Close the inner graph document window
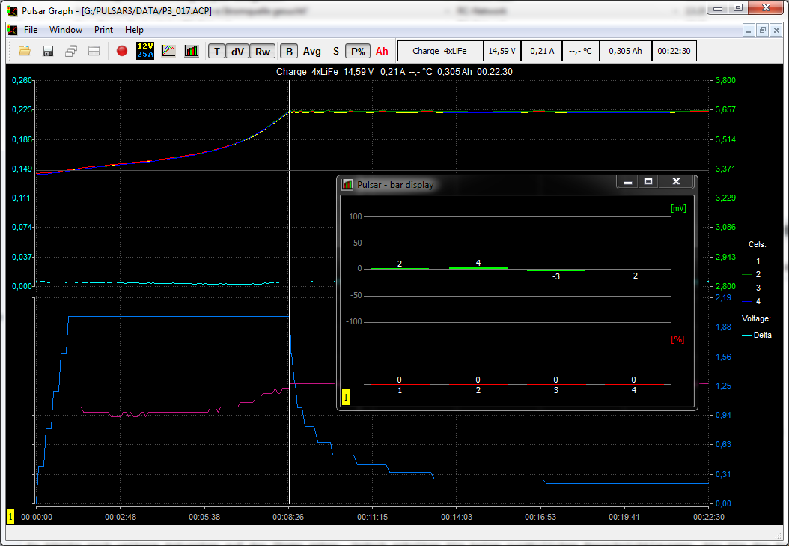This screenshot has height=546, width=789. click(776, 31)
